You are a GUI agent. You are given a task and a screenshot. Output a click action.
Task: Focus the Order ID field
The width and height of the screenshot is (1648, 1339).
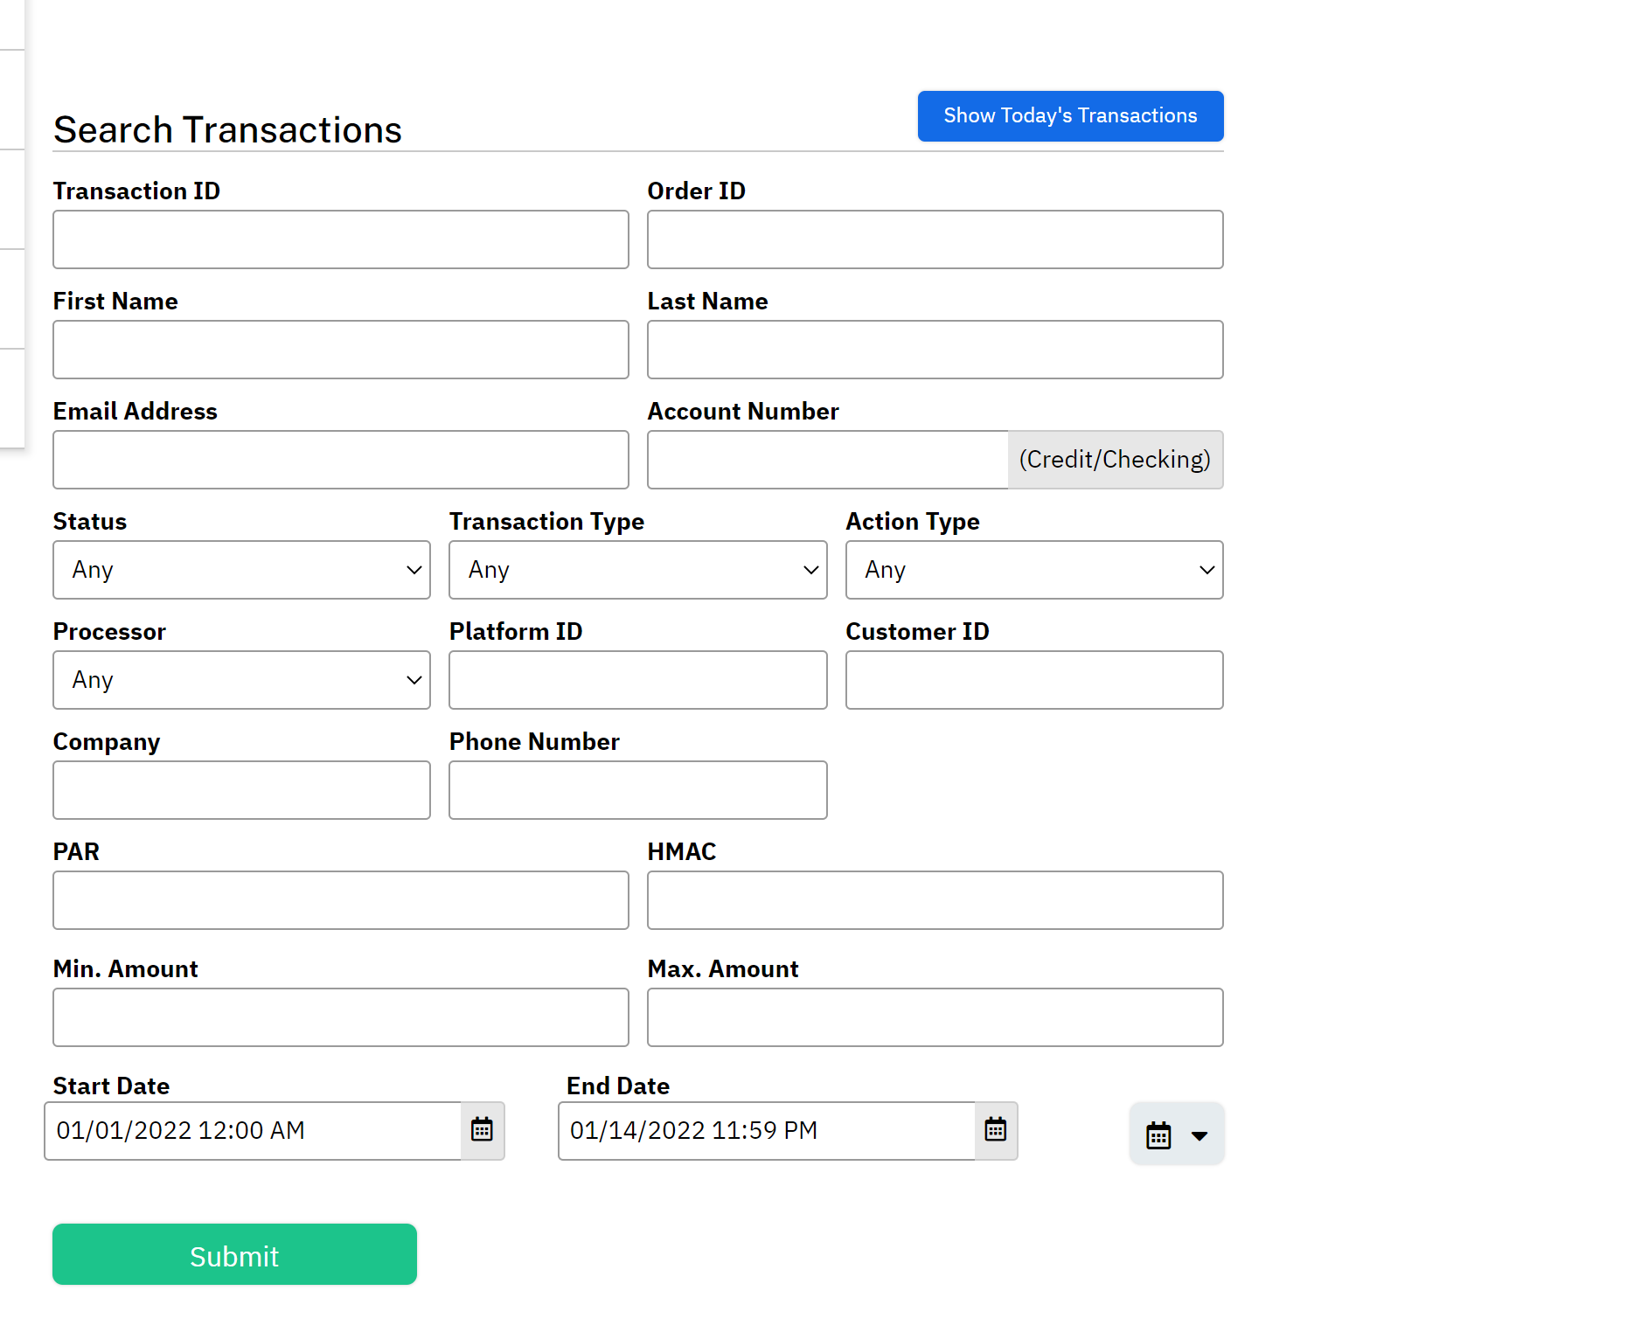tap(935, 239)
